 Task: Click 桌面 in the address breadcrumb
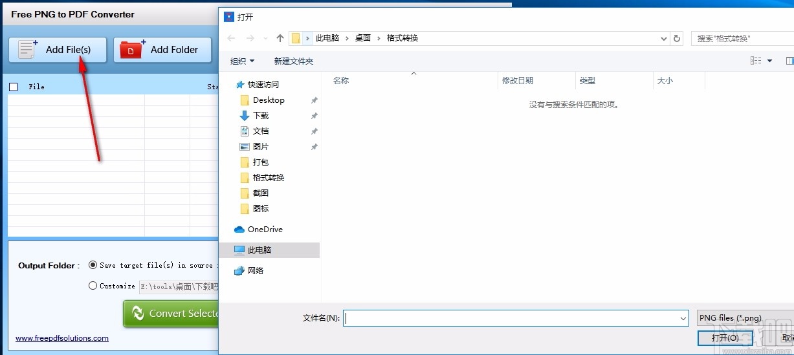click(x=363, y=38)
